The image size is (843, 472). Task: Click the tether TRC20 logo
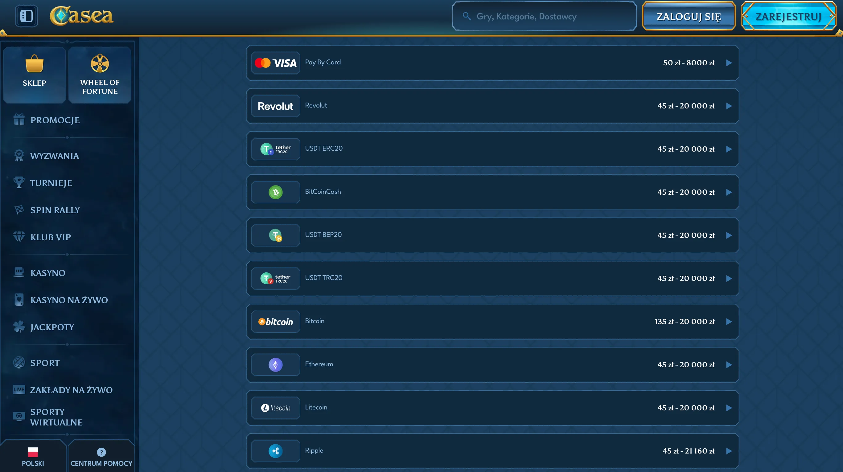276,279
